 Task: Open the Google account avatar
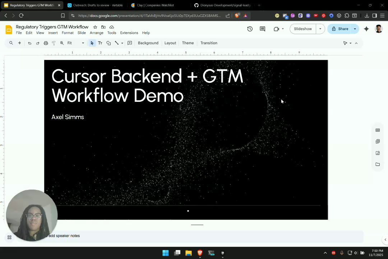pos(379,29)
